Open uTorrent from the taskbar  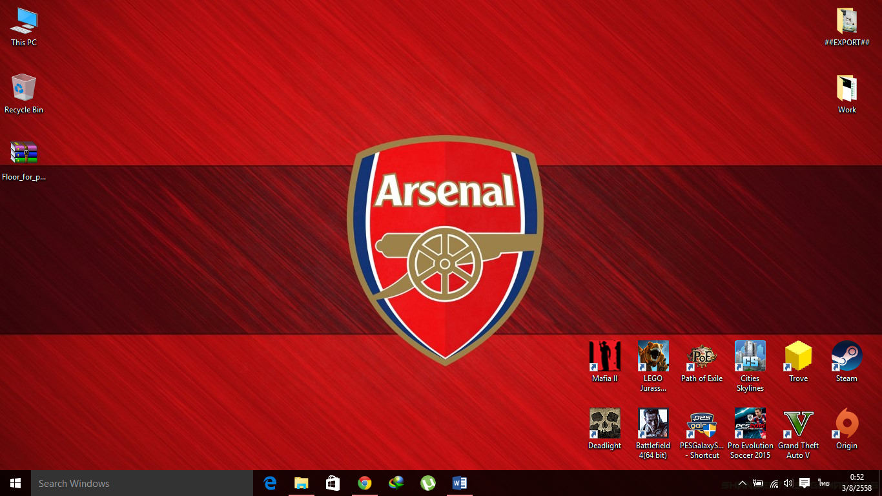pos(428,483)
